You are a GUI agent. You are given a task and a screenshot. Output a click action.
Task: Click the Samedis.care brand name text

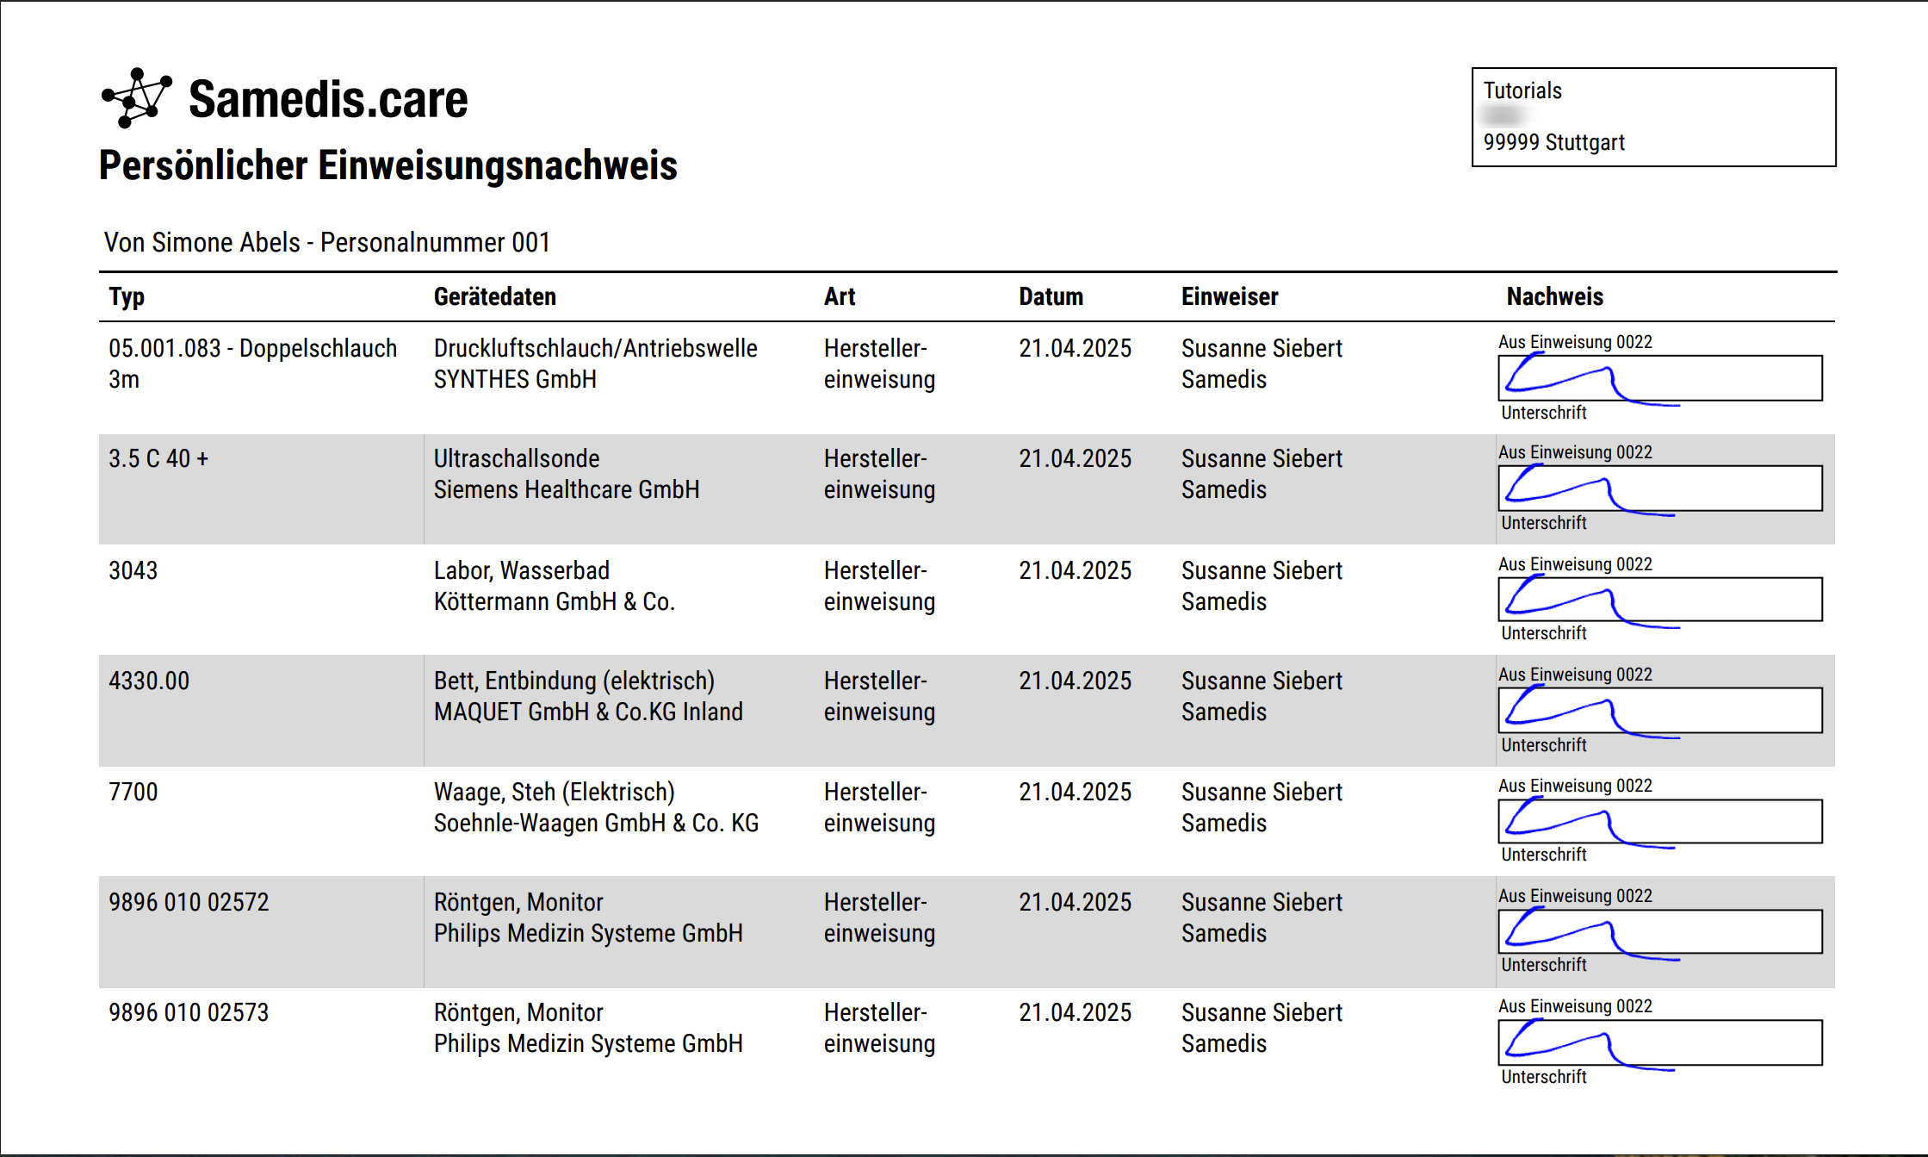(328, 100)
